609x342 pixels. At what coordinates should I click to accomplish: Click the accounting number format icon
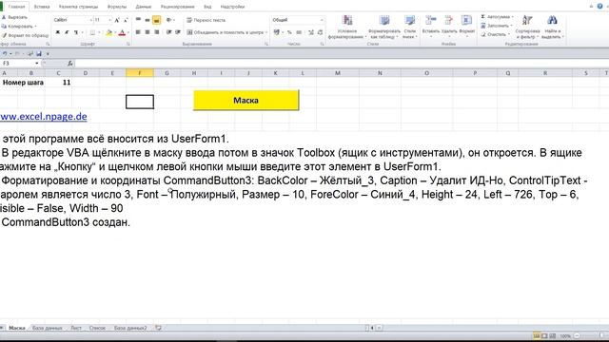click(276, 32)
